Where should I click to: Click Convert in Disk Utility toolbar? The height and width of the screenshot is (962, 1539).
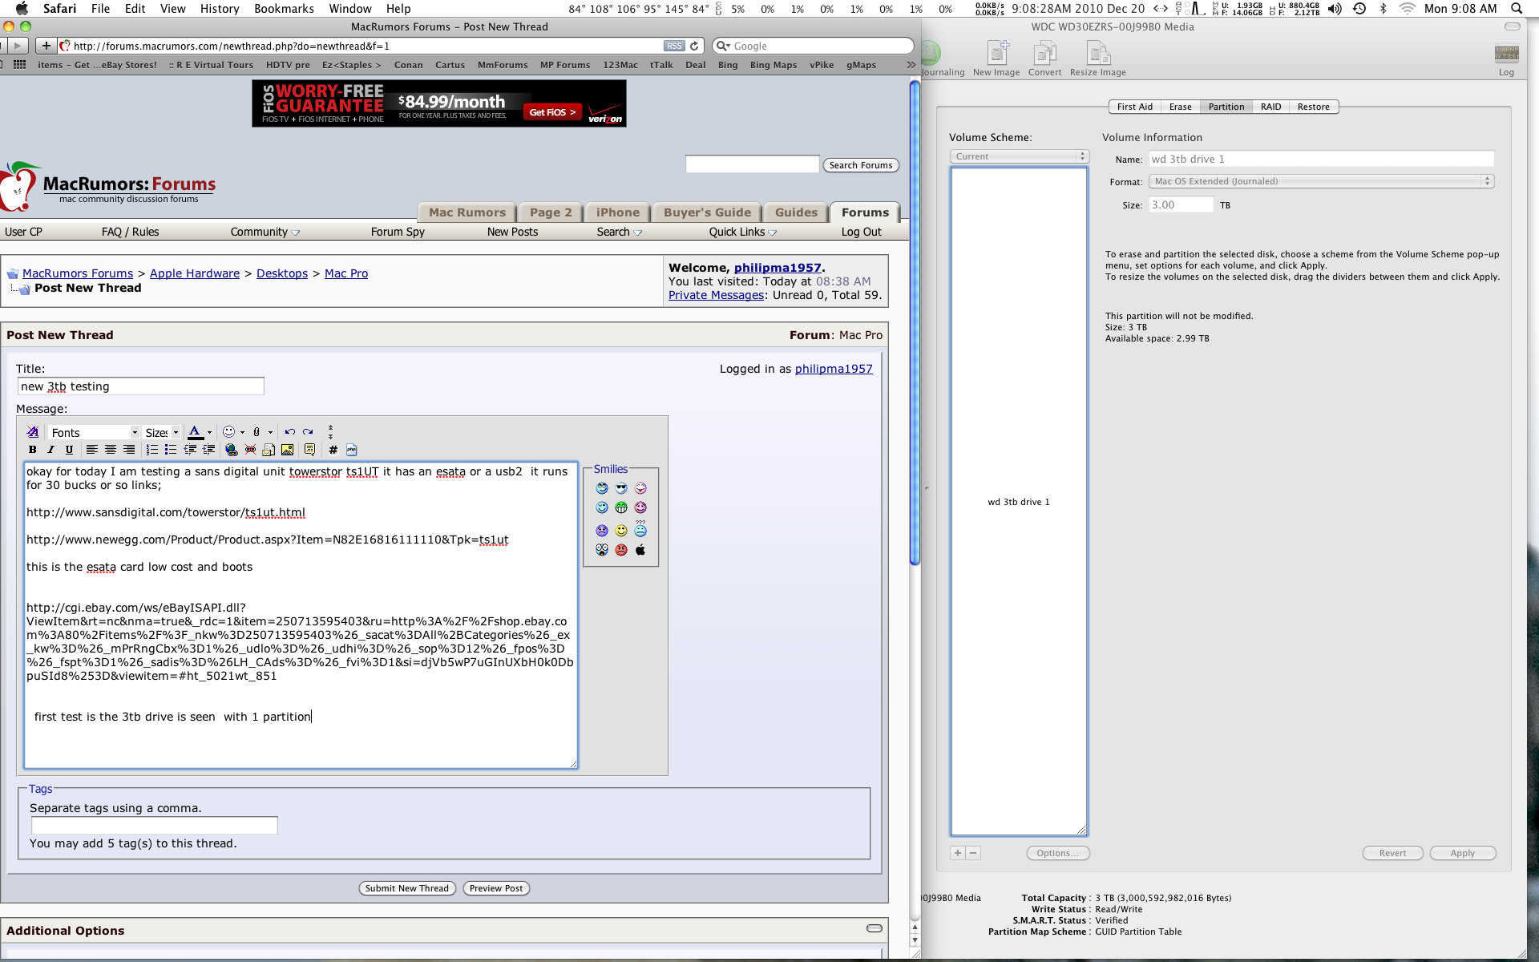(1044, 59)
